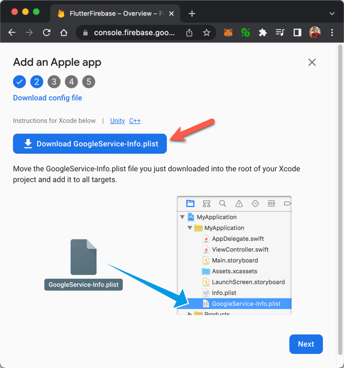Click the browser forward arrow
This screenshot has height=368, width=344.
point(29,32)
